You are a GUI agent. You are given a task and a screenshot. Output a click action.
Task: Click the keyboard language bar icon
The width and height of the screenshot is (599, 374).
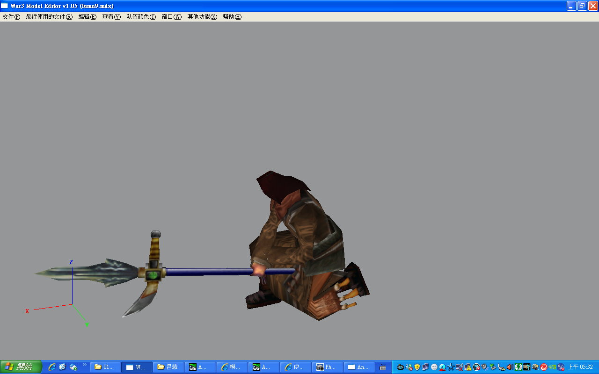383,367
